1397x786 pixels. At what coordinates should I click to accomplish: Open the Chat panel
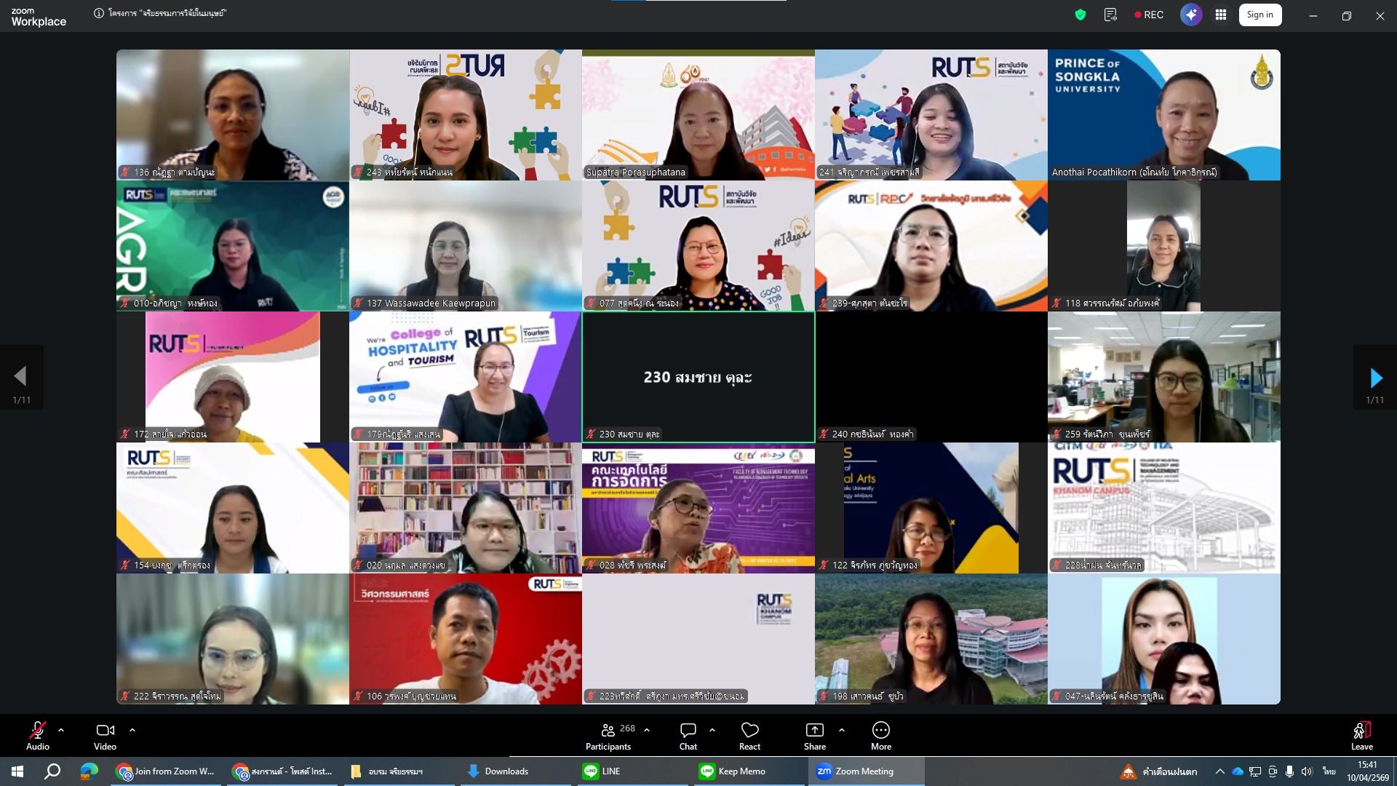coord(688,735)
